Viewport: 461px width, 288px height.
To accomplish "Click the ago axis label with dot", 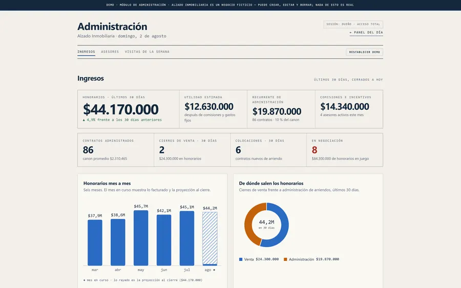I will click(210, 270).
